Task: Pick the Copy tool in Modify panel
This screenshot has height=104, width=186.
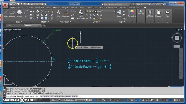Action: [37, 15]
